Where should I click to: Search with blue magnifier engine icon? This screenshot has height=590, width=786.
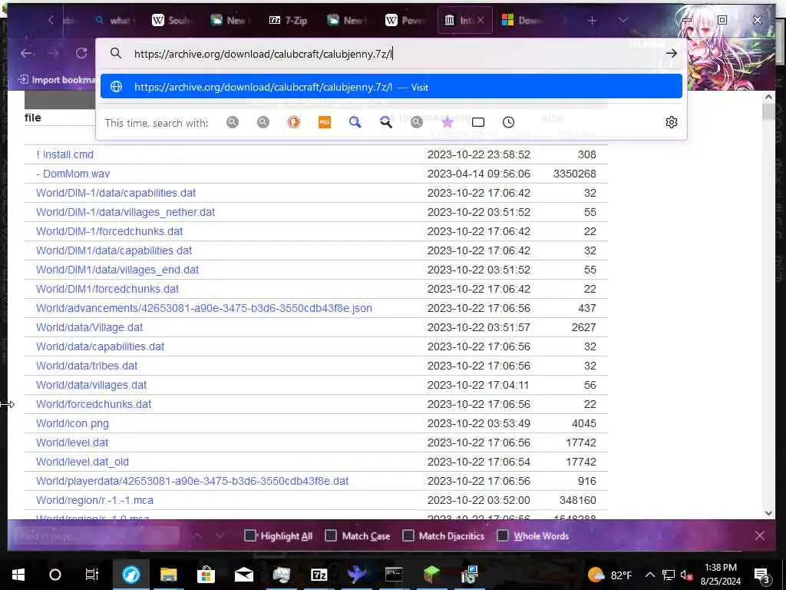pyautogui.click(x=355, y=122)
